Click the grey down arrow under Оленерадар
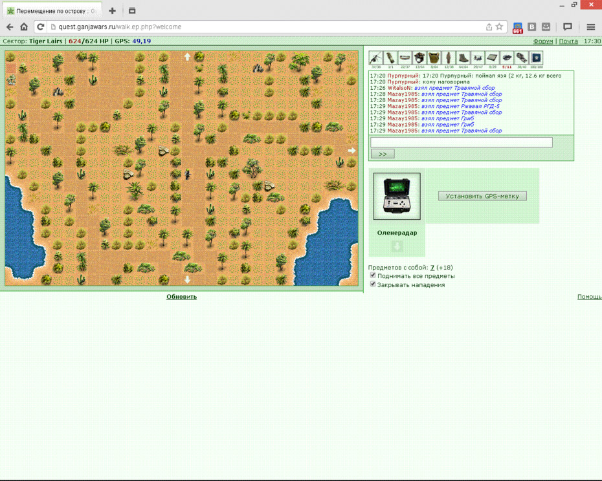This screenshot has width=602, height=481. click(397, 246)
